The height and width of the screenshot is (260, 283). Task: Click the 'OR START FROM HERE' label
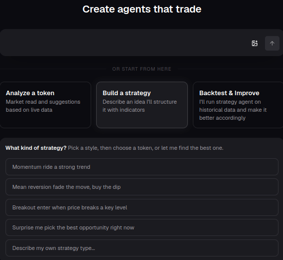142,69
